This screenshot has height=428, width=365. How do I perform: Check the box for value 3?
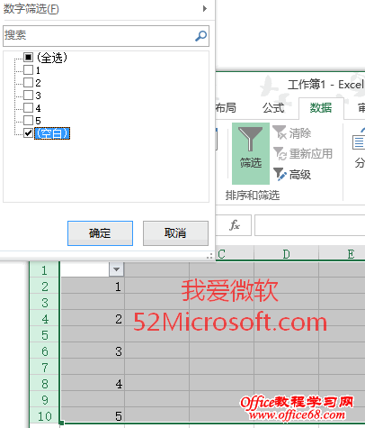[x=28, y=95]
